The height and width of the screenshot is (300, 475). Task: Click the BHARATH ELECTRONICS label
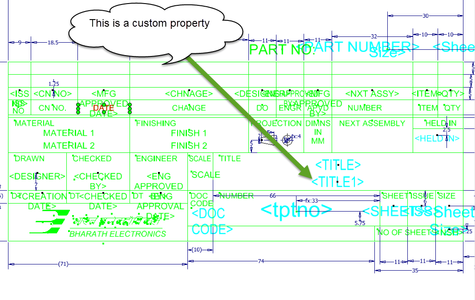coord(117,232)
